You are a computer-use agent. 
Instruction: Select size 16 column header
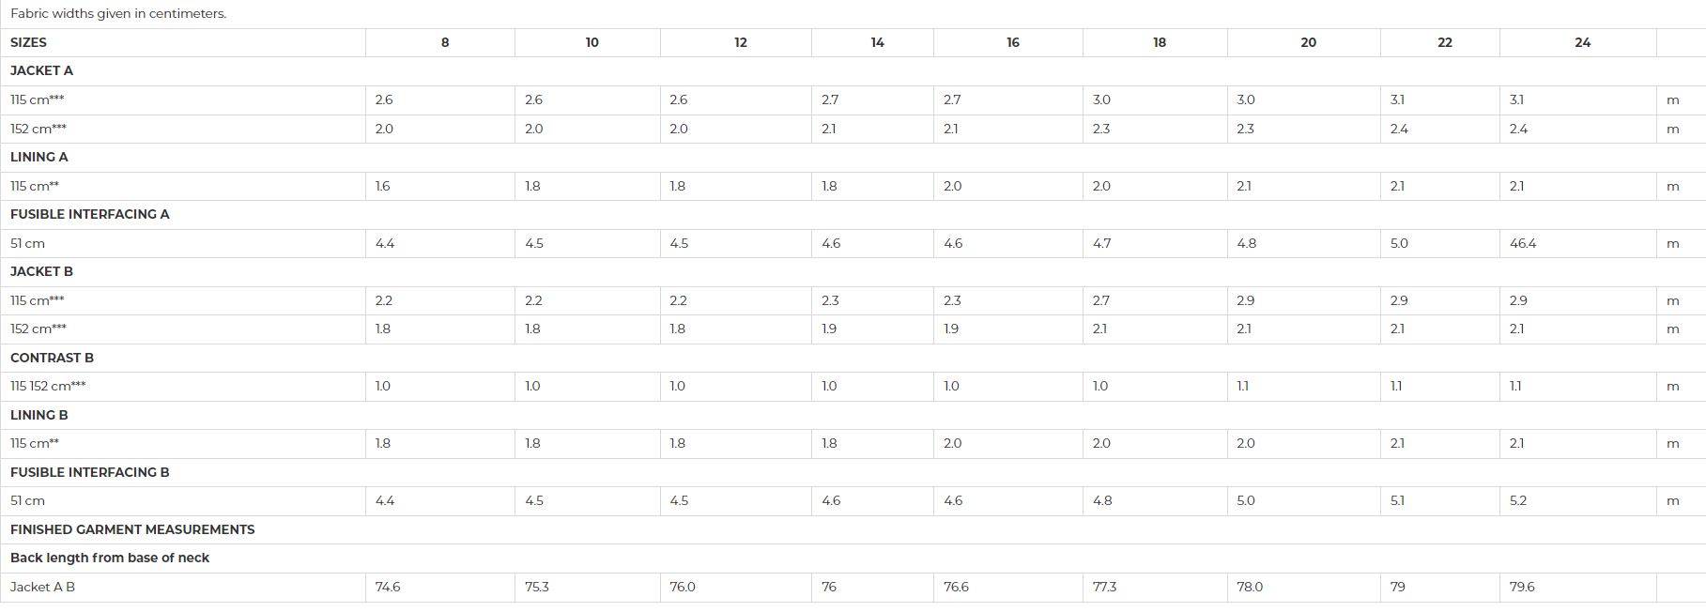1012,42
